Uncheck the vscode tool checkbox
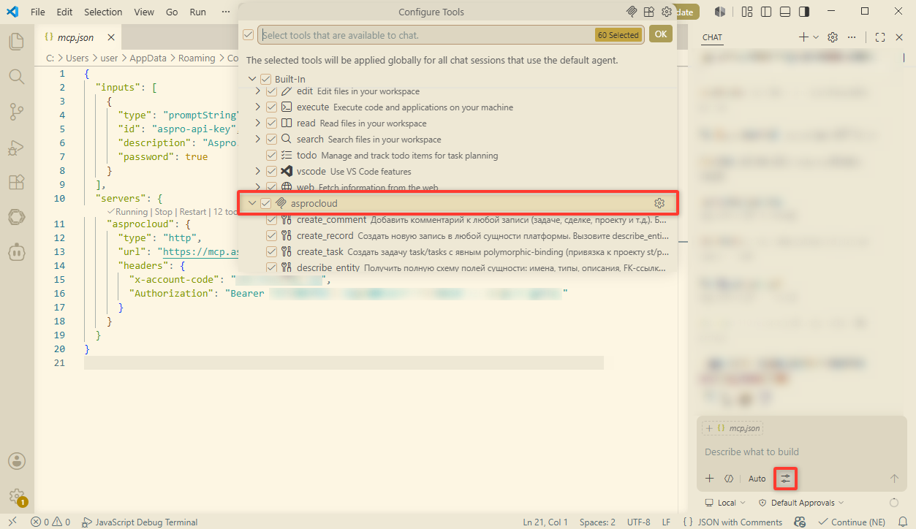Image resolution: width=916 pixels, height=529 pixels. (272, 172)
